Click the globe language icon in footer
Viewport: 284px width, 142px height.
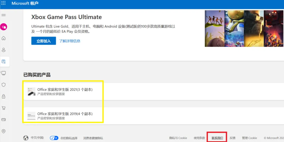pos(26,138)
